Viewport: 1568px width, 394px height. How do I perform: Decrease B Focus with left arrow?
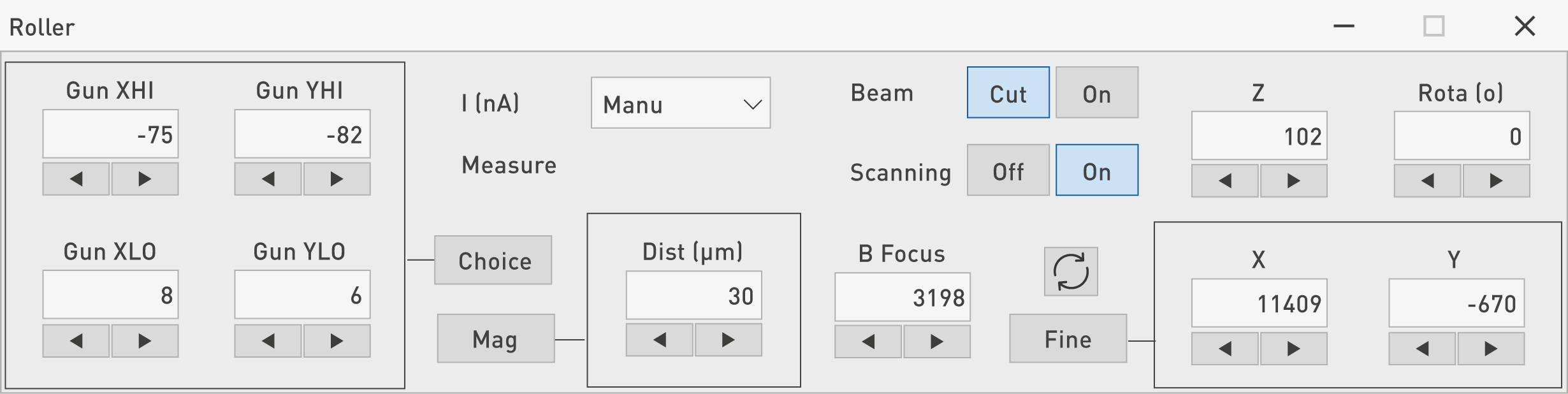868,342
